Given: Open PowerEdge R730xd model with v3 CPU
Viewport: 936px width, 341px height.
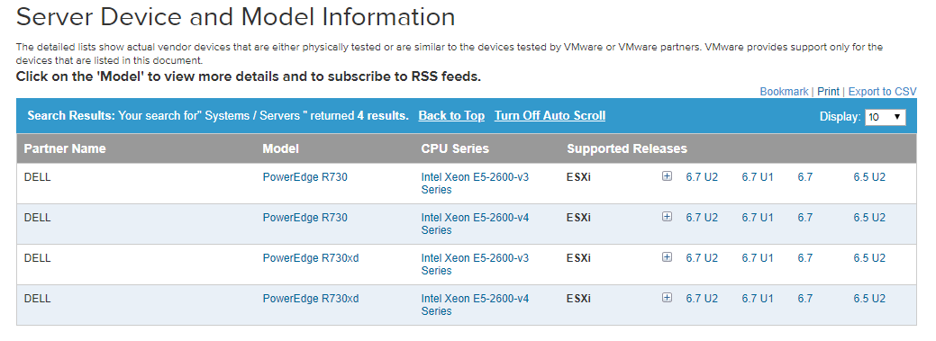Looking at the screenshot, I should coord(311,258).
